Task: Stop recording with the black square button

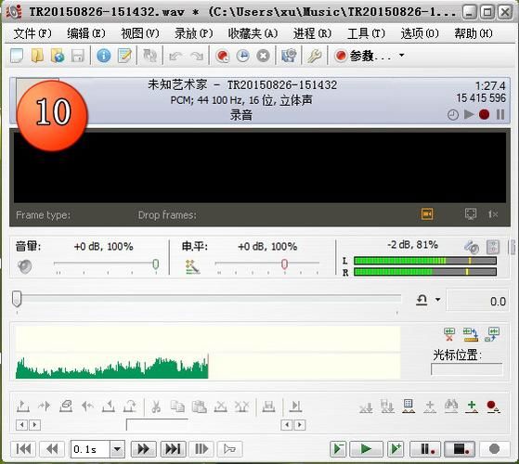Action: [x=460, y=449]
